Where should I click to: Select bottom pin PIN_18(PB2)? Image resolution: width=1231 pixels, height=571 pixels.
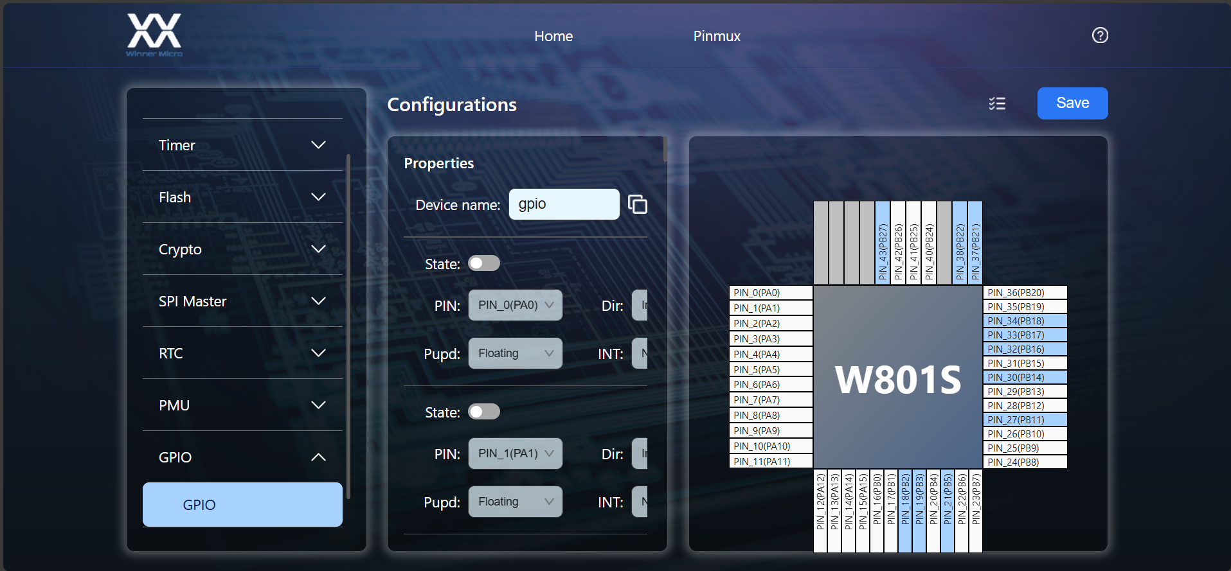click(905, 511)
